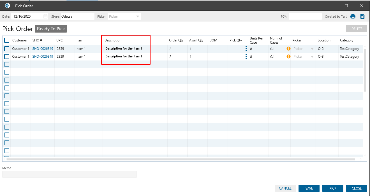Click the print icon next to Created by Test

pos(353,16)
